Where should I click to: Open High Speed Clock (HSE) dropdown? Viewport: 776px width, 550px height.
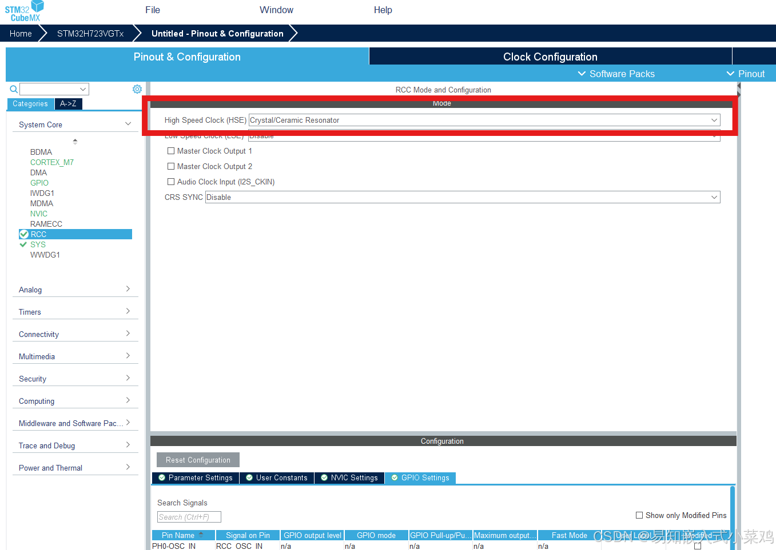tap(484, 120)
